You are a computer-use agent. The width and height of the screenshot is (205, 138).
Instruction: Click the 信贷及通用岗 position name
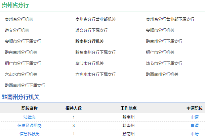click(x=30, y=126)
